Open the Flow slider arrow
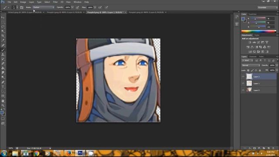 point(95,7)
